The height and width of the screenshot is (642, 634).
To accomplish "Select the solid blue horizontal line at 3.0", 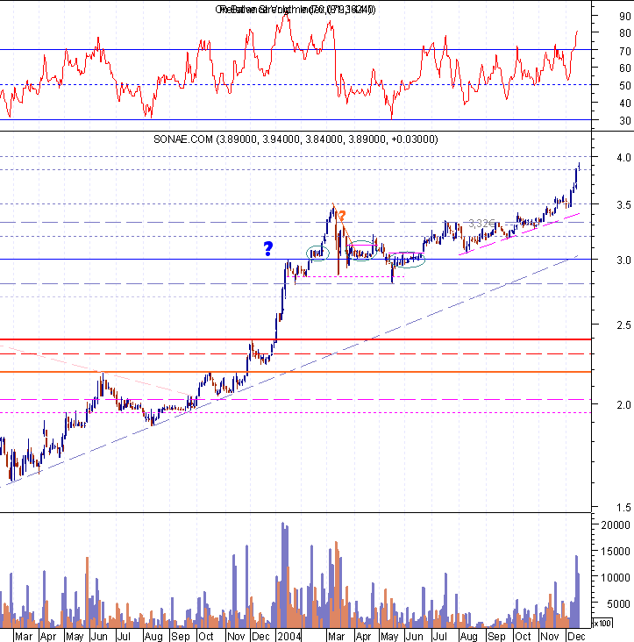I will (x=296, y=260).
